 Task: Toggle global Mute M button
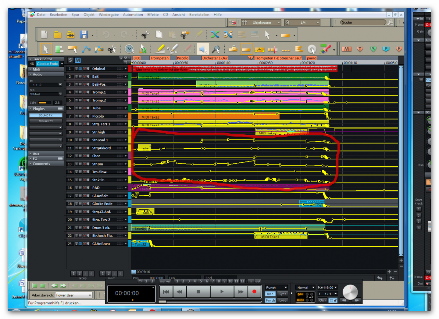point(78,60)
